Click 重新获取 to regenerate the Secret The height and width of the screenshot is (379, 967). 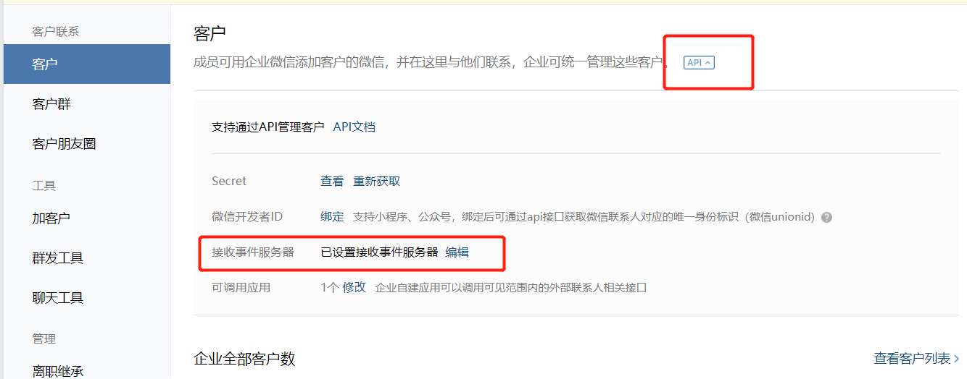tap(376, 181)
